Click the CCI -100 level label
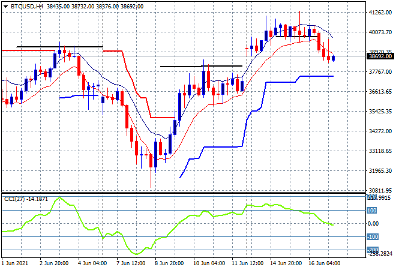The image size is (396, 270). point(371,237)
